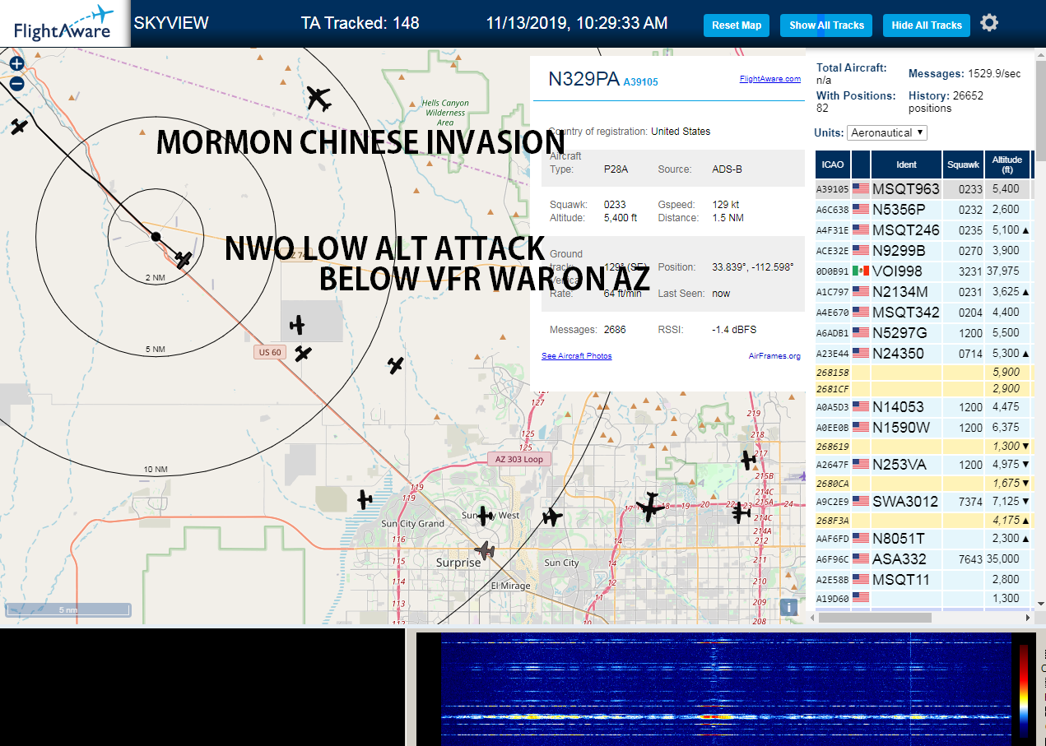Image resolution: width=1046 pixels, height=746 pixels.
Task: Open the Units dropdown
Action: tap(887, 132)
